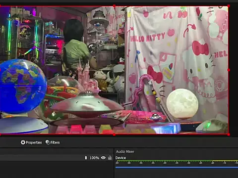Click the top-center red transform handle
Screen dimensions: 238x178
pos(114,6)
